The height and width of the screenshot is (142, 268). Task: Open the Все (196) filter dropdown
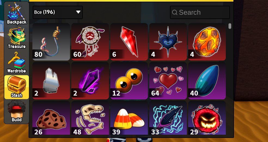tap(58, 12)
